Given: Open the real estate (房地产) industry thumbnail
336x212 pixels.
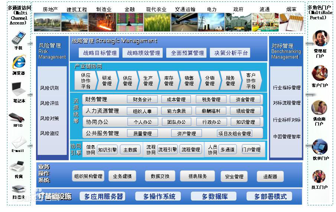Looking at the screenshot, I should point(47,22).
